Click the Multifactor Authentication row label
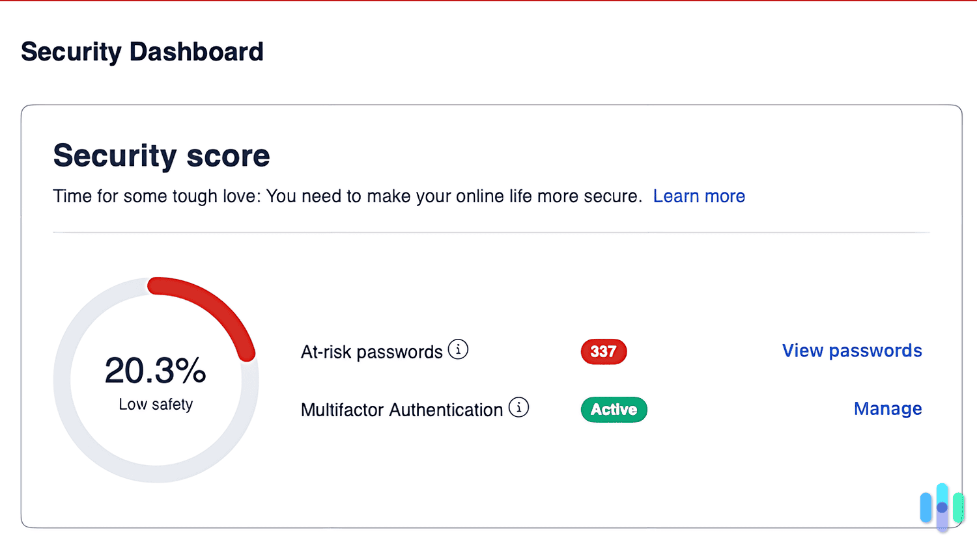This screenshot has height=545, width=977. coord(401,410)
